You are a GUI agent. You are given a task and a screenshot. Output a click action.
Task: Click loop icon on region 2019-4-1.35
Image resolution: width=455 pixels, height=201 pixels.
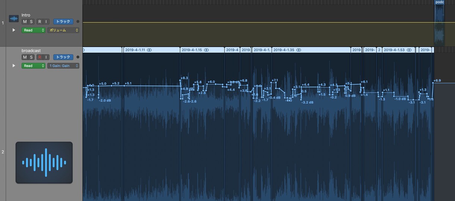click(x=299, y=50)
